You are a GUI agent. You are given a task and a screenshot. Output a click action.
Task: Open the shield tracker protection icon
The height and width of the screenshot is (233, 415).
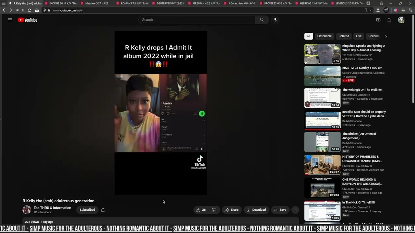coord(44,10)
